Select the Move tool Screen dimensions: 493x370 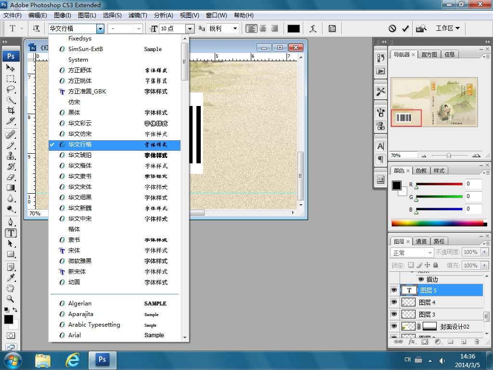pyautogui.click(x=11, y=68)
